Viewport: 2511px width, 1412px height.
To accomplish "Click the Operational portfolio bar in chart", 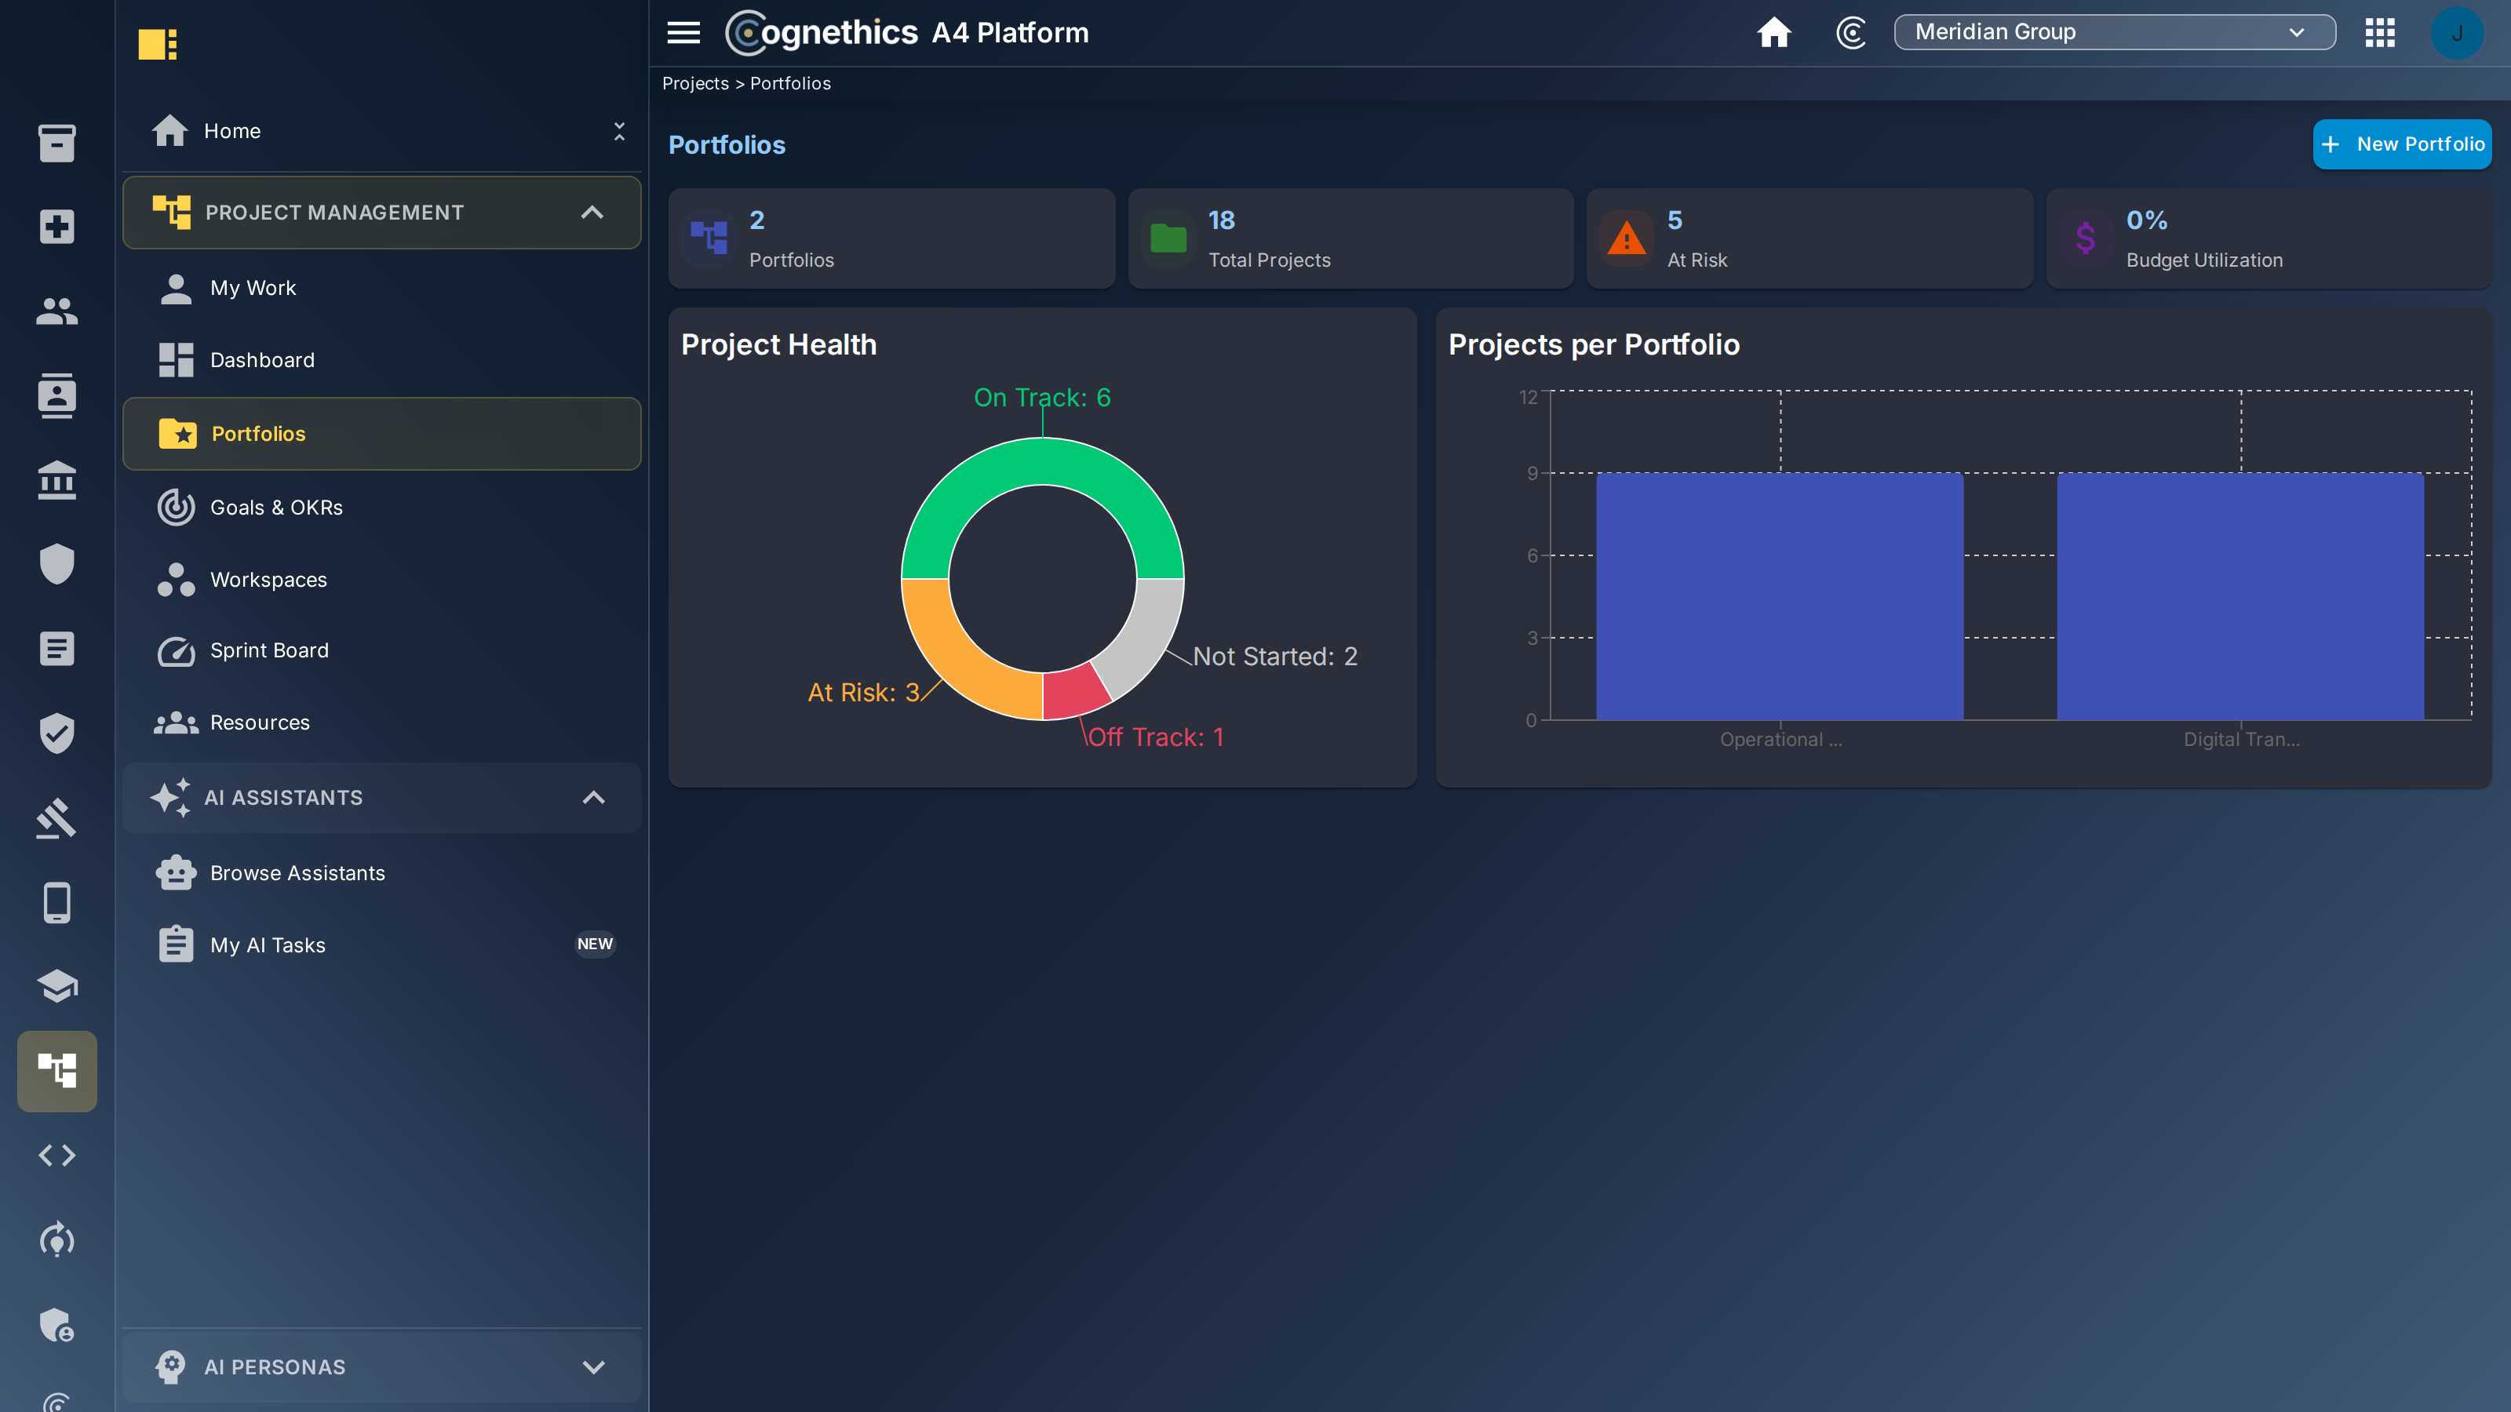I will (1780, 596).
